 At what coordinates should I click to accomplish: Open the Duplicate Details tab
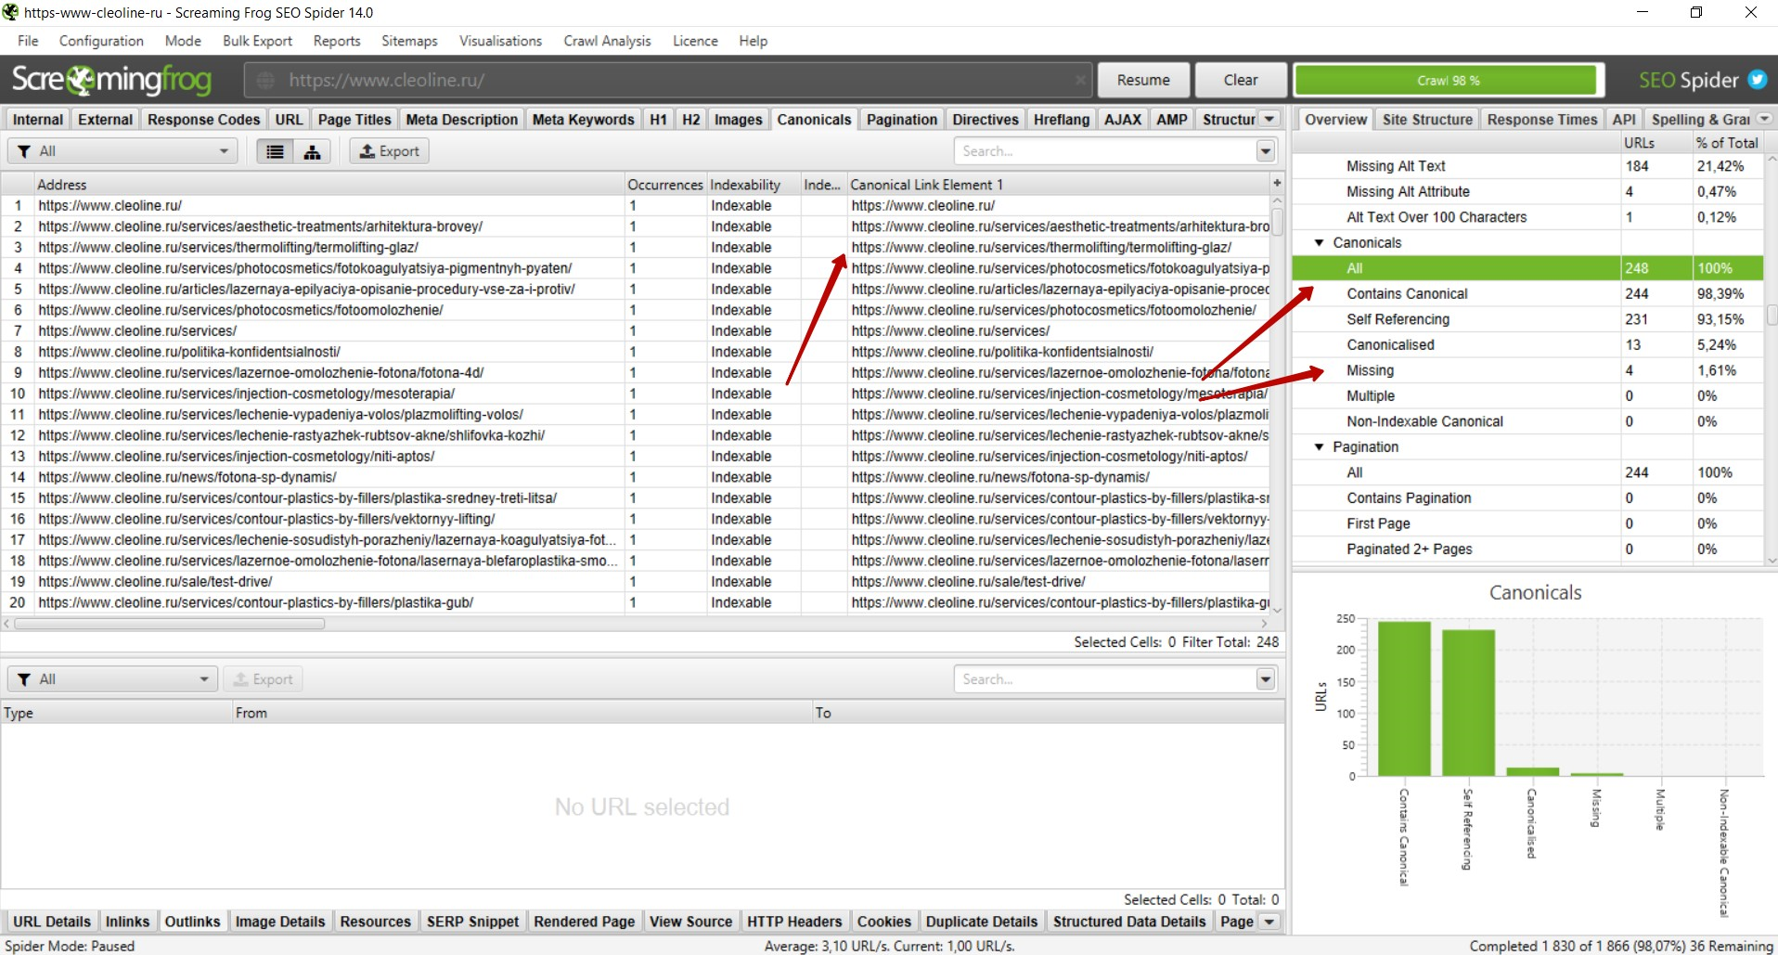click(981, 922)
